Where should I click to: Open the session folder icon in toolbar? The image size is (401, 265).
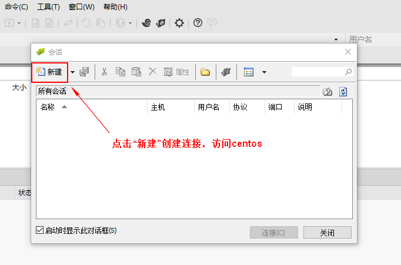point(205,72)
